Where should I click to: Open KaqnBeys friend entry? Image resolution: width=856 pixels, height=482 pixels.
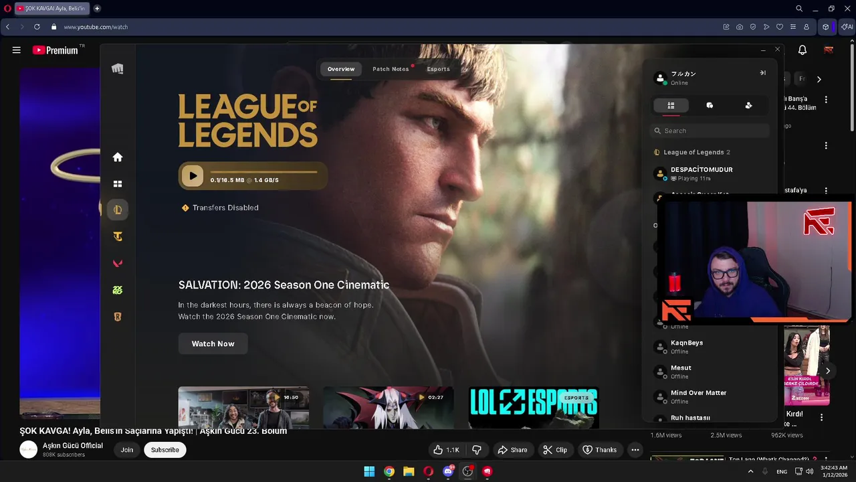coord(710,347)
